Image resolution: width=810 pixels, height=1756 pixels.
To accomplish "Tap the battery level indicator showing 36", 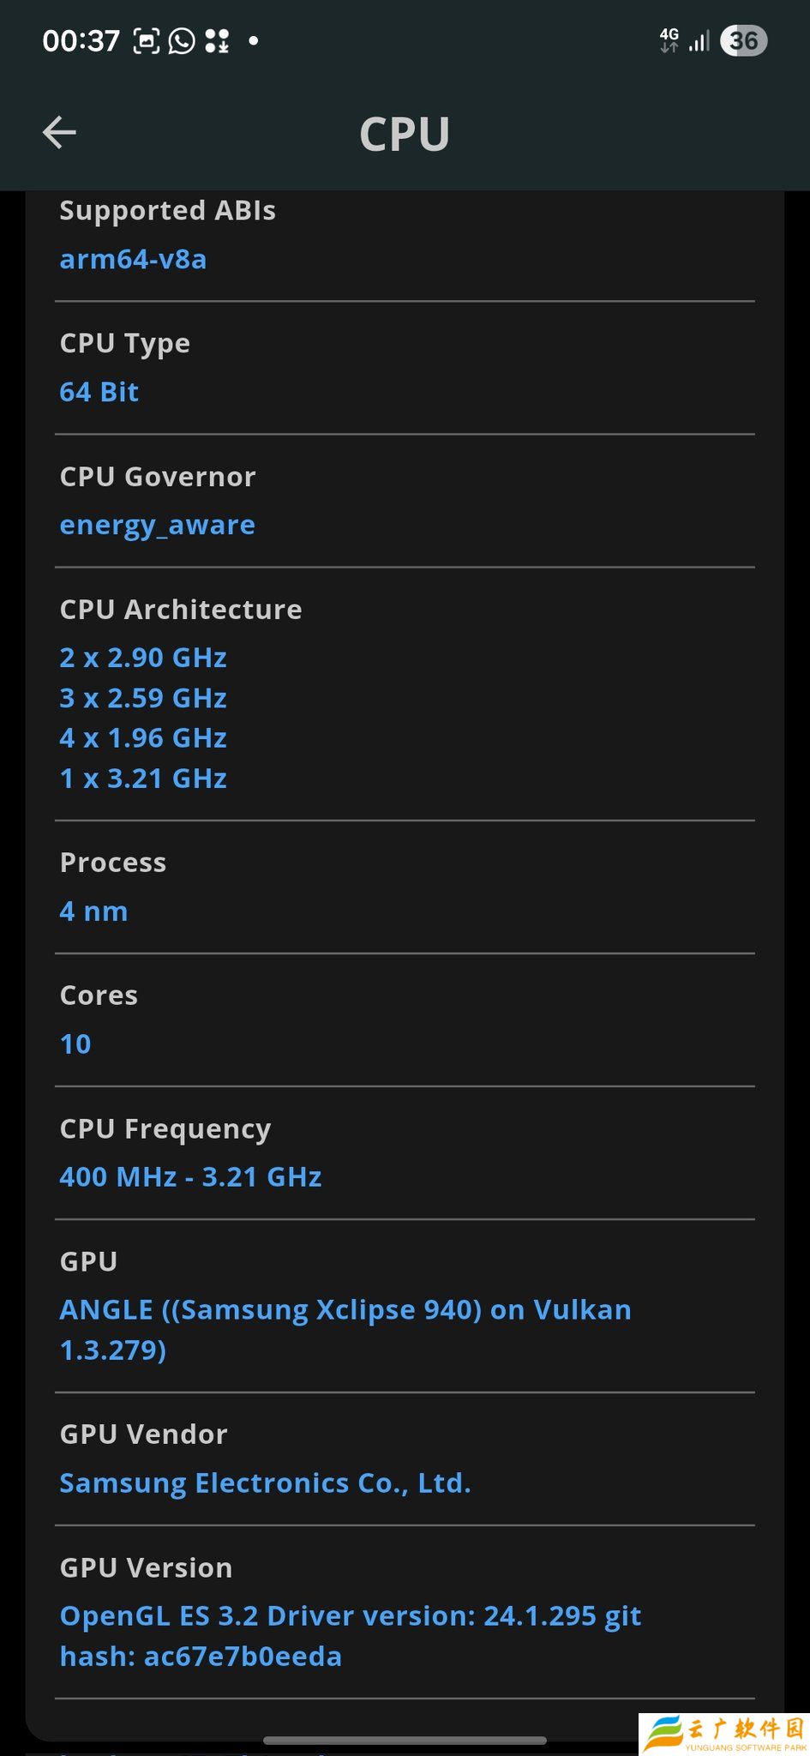I will [x=743, y=40].
